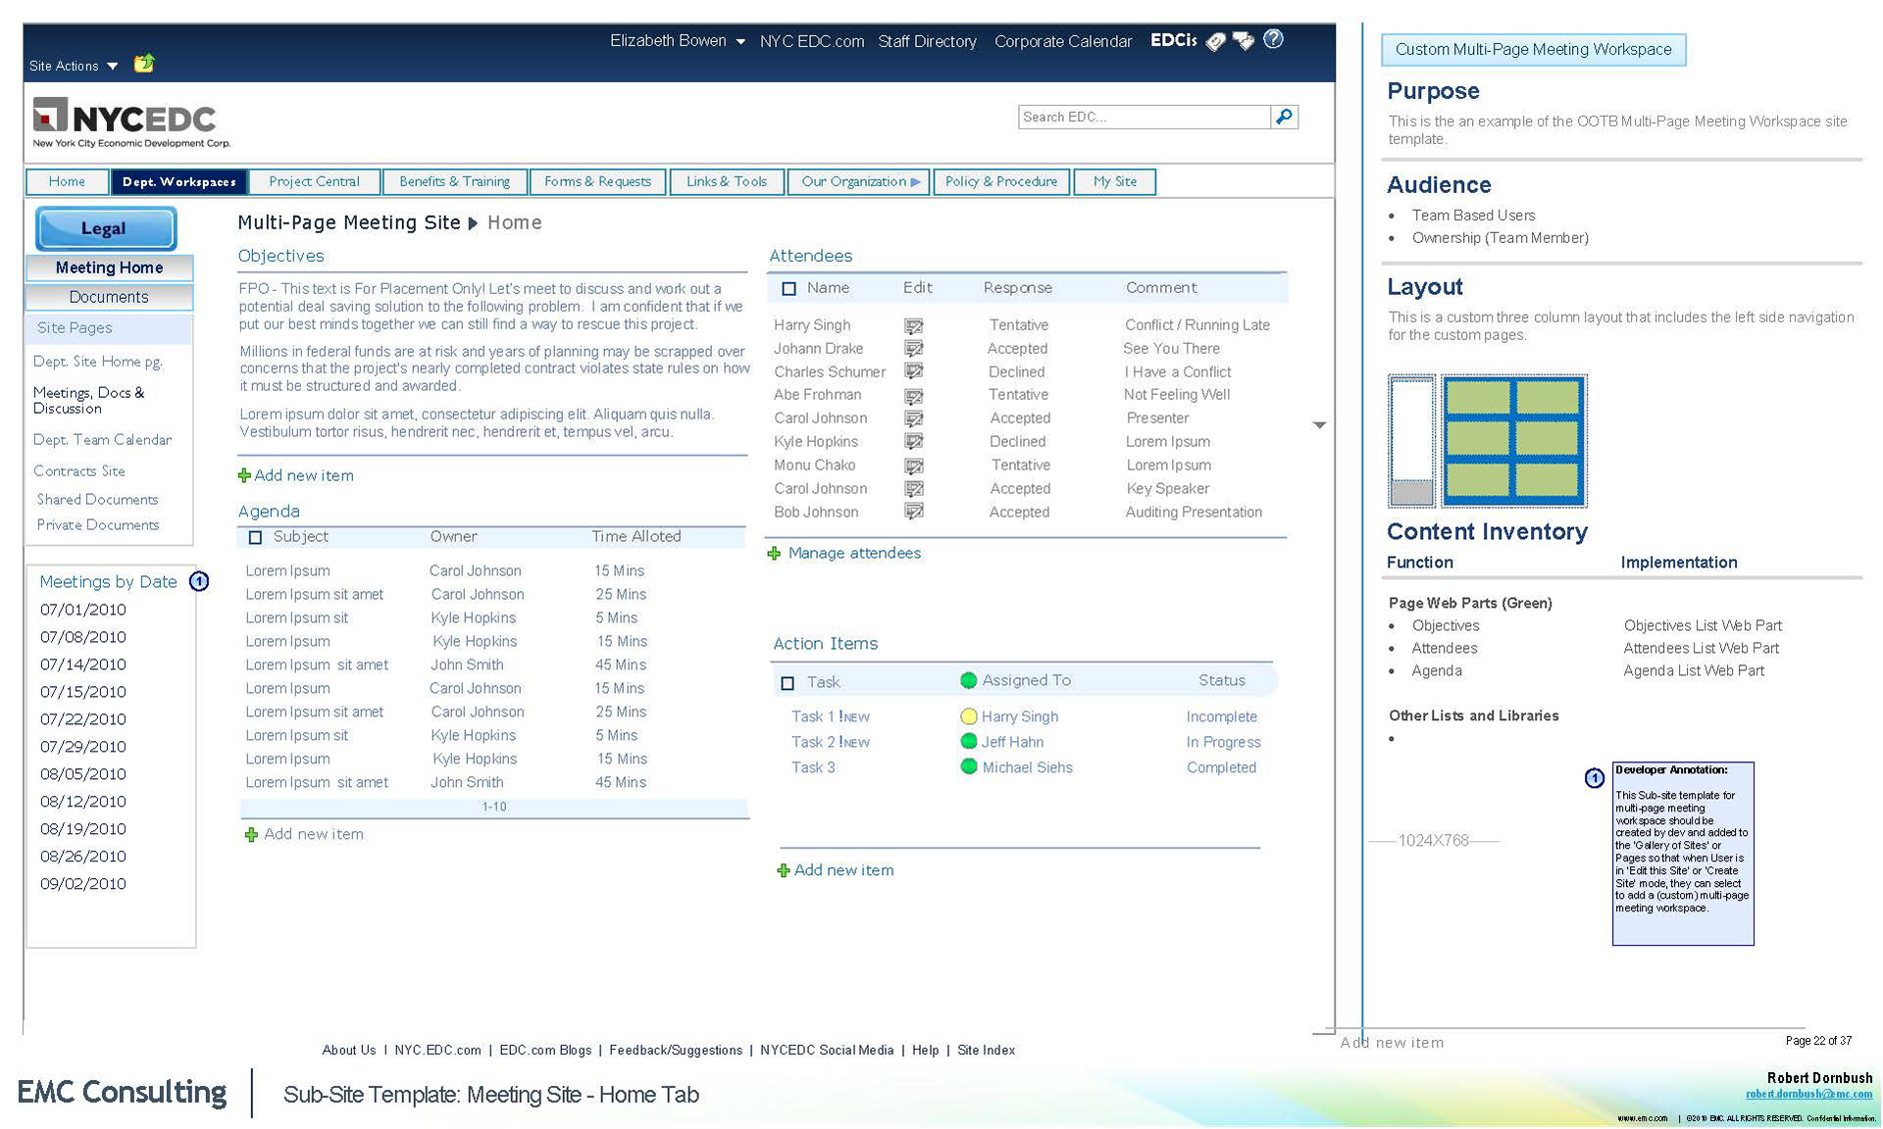Check the Agenda Subject header checkbox

[255, 537]
